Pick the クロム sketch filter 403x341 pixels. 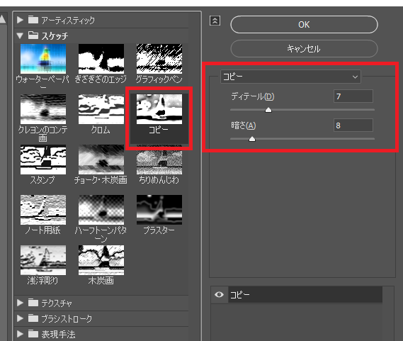[101, 109]
